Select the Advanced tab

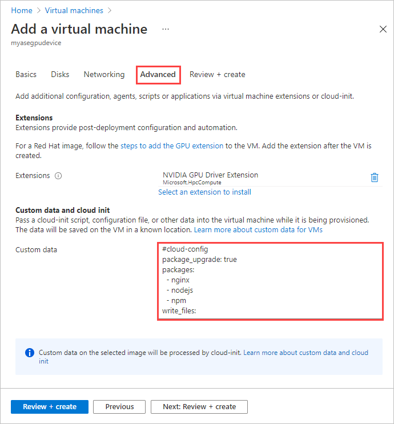tap(158, 75)
